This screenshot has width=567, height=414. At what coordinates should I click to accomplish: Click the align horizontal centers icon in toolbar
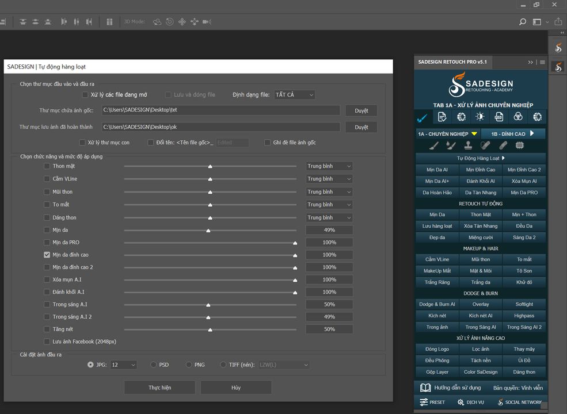(77, 21)
